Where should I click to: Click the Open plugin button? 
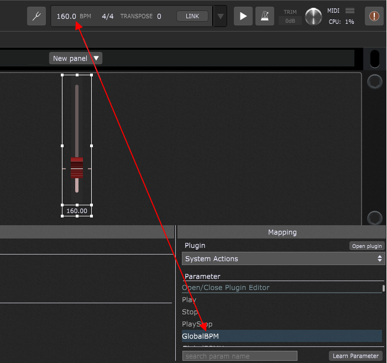[x=367, y=246]
